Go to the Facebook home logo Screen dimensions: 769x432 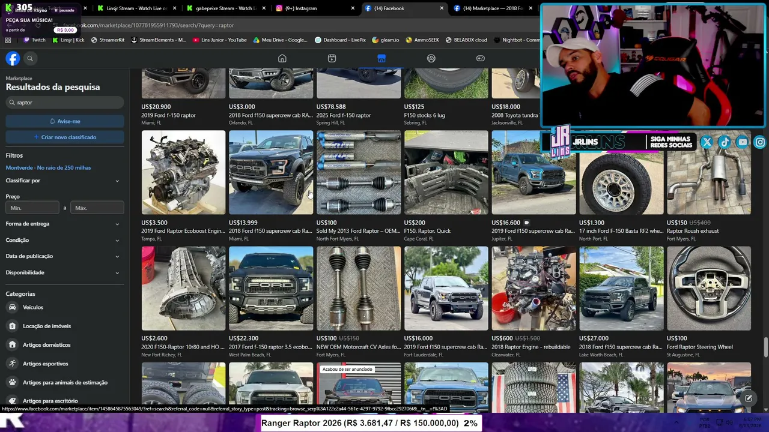click(x=13, y=58)
